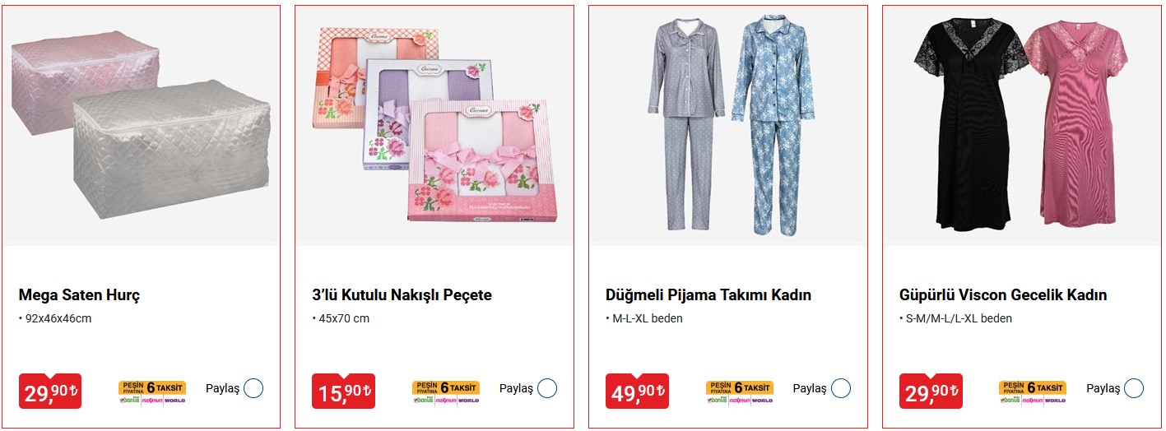Screen dimensions: 1166x431
Task: Open the Mega Saten Hurç title link
Action: tap(79, 295)
